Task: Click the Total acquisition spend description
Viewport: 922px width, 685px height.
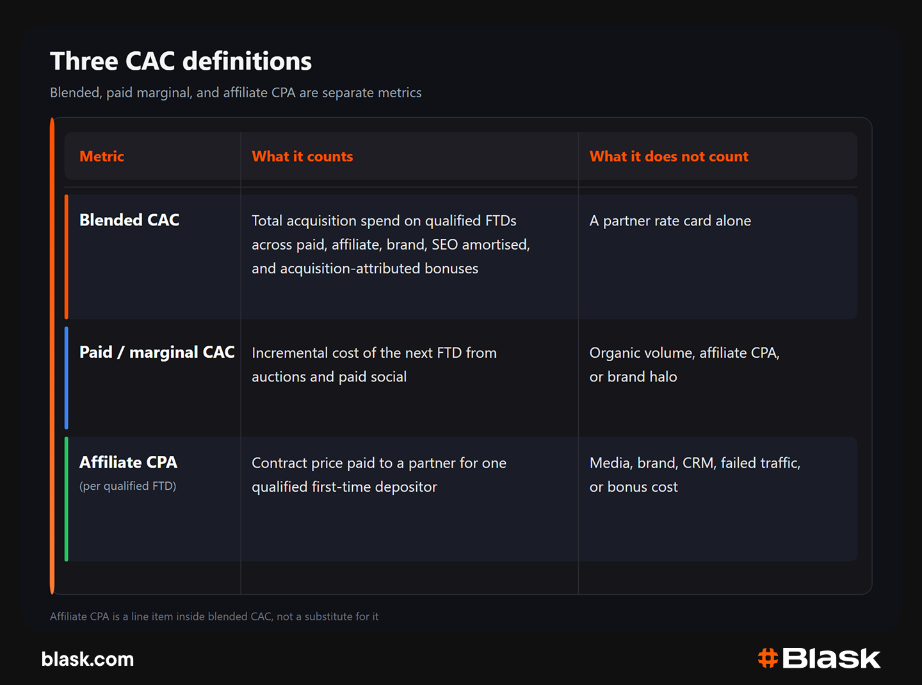Action: [391, 245]
